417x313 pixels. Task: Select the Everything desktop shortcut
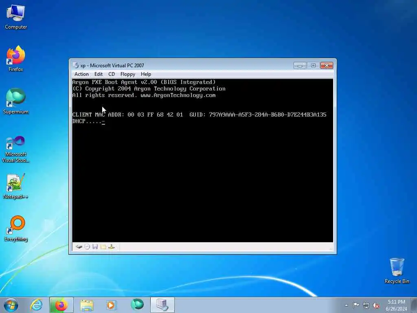pos(16,228)
